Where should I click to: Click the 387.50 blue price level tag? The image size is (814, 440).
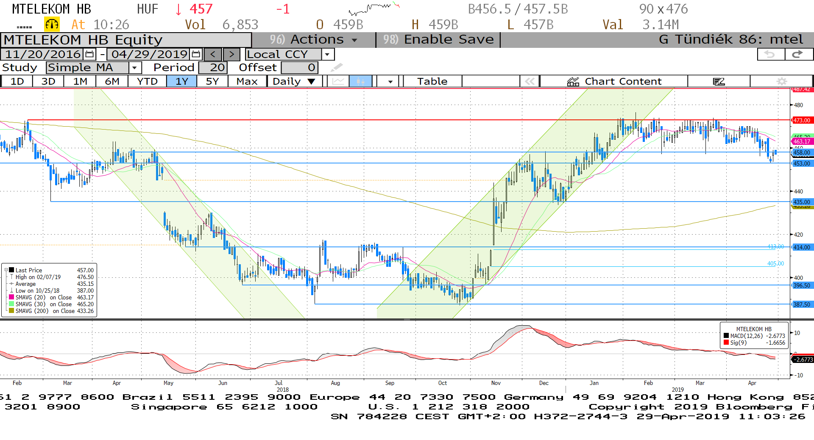click(x=802, y=304)
